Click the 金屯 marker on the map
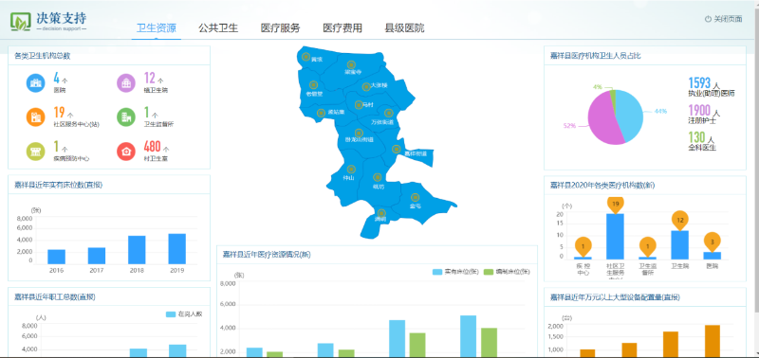Image resolution: width=759 pixels, height=358 pixels. 415,197
